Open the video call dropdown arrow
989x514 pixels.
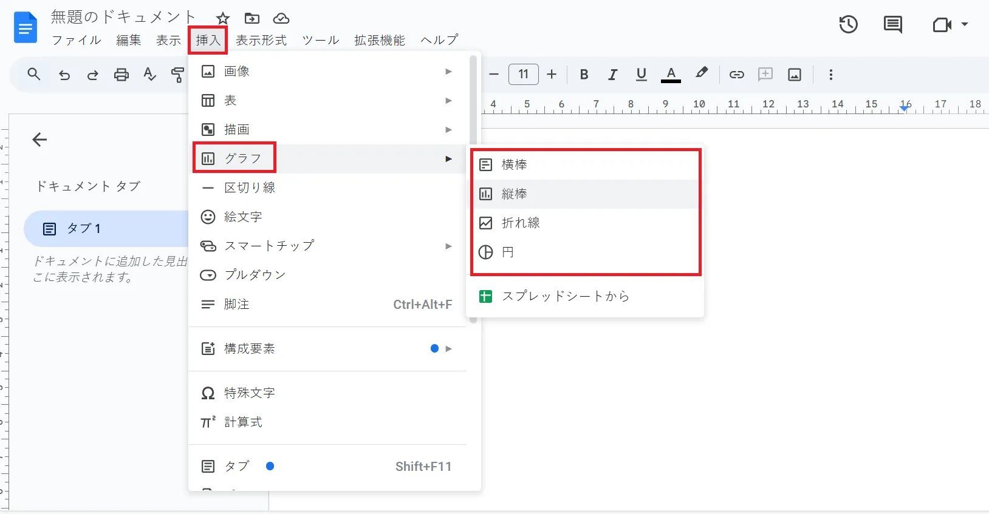coord(965,25)
